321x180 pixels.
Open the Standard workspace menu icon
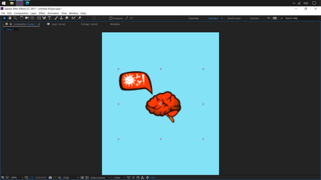coord(222,18)
